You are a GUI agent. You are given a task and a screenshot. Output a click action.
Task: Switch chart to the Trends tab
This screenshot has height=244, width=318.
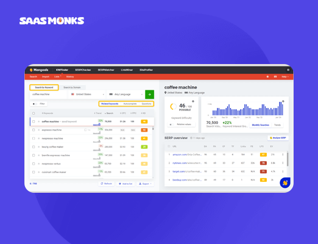pos(277,125)
